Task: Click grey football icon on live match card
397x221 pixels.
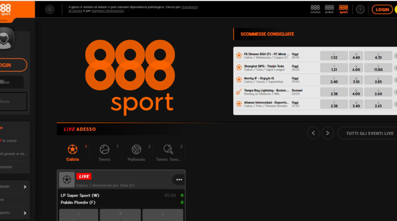Action: pos(67,180)
